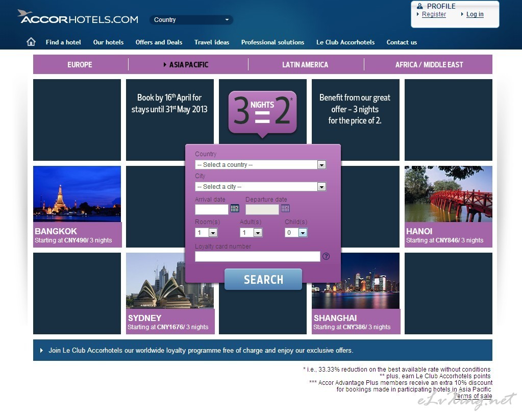
Task: Switch to Africa / Middle East tab
Action: click(429, 65)
